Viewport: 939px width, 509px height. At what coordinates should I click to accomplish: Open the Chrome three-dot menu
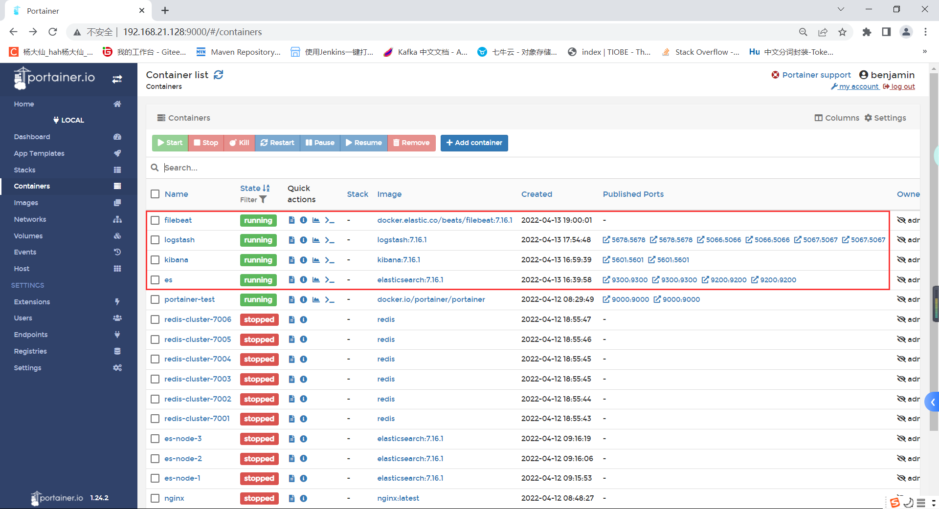[925, 32]
